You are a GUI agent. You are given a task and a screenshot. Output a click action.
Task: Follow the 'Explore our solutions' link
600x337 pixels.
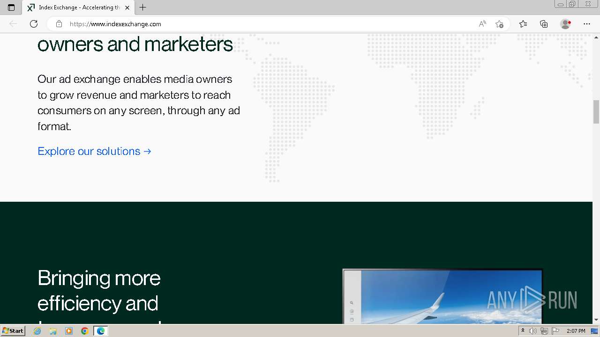(x=94, y=151)
